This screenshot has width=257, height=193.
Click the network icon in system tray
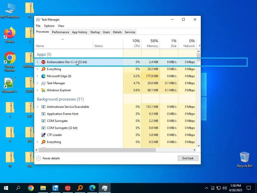point(219,188)
